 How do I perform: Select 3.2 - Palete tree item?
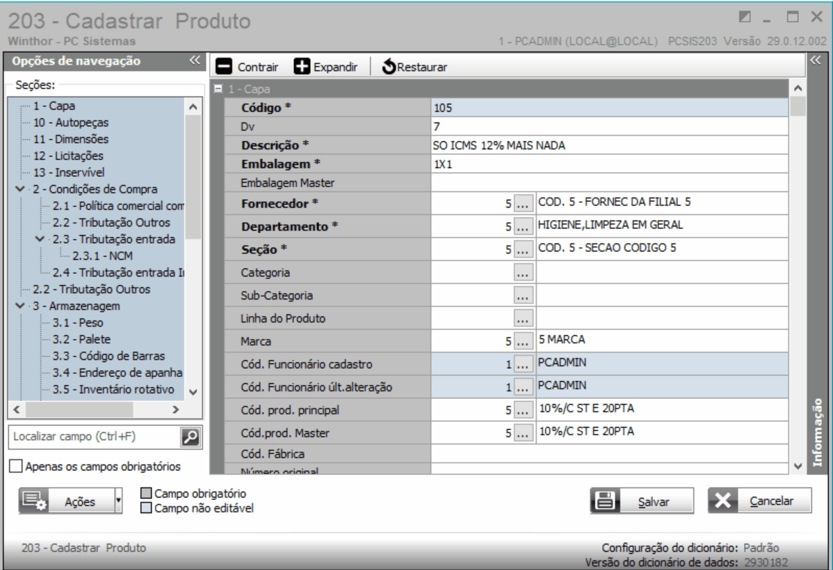point(81,339)
